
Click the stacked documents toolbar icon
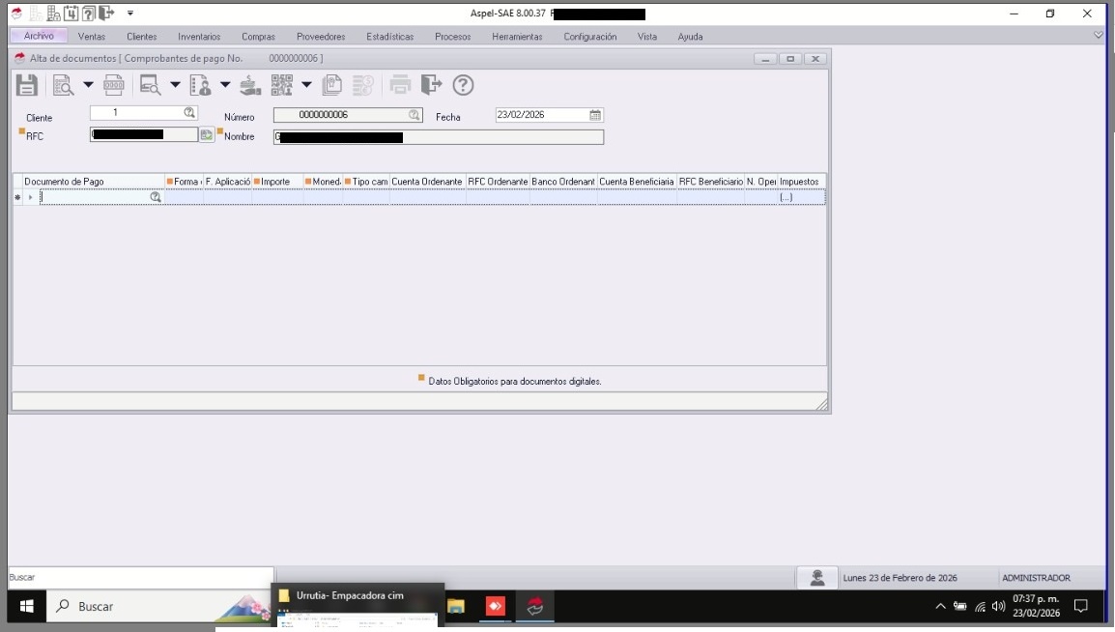(x=332, y=85)
